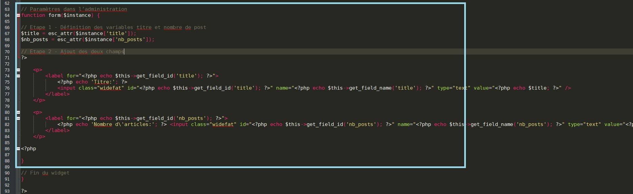Click the '?>' closing tag on line 93

pyautogui.click(x=24, y=191)
